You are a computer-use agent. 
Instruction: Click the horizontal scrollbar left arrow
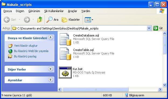tap(60, 89)
